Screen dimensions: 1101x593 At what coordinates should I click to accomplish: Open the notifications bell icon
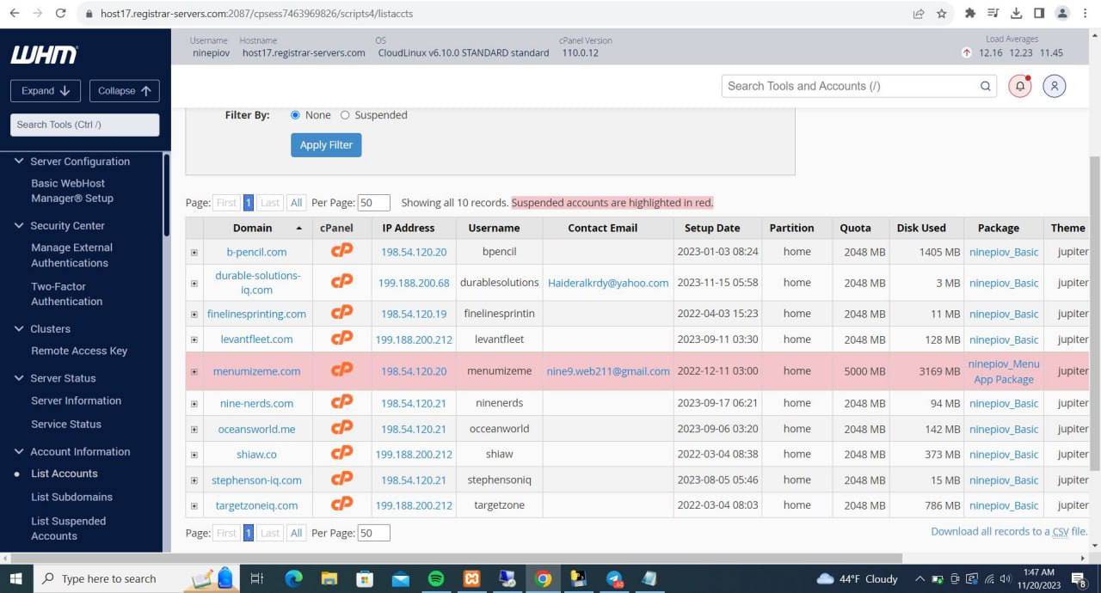tap(1020, 86)
